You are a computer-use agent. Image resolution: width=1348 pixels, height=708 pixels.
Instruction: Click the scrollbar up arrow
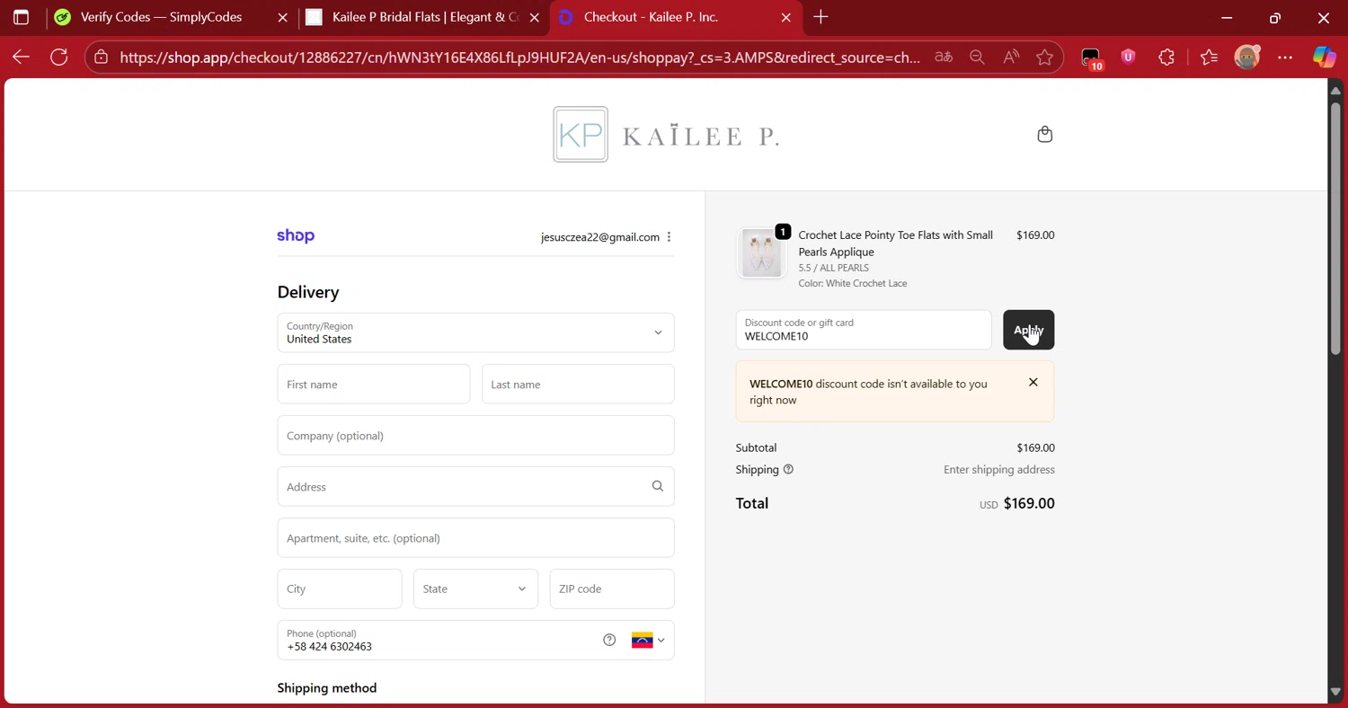1335,90
